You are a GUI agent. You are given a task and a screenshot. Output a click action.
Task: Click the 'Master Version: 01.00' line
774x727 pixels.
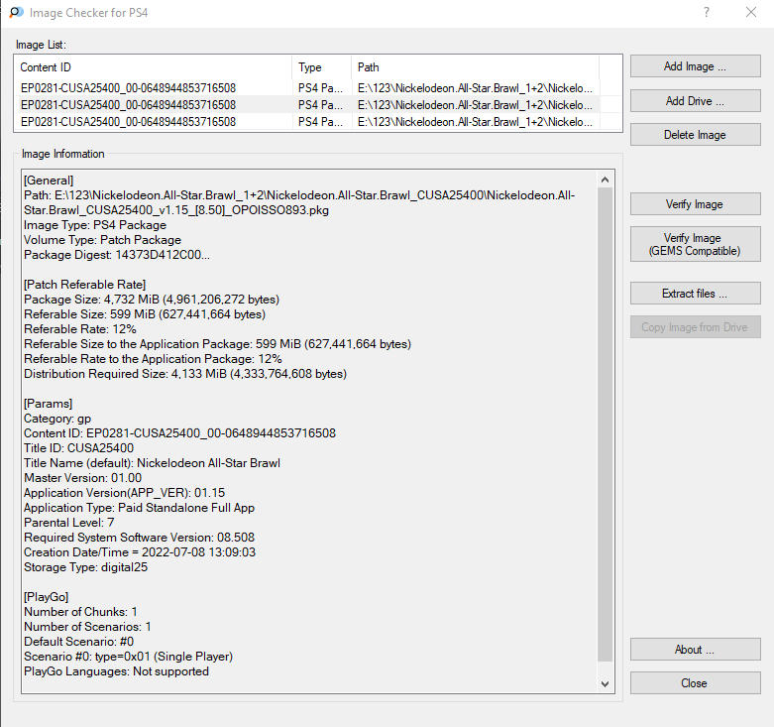(83, 478)
